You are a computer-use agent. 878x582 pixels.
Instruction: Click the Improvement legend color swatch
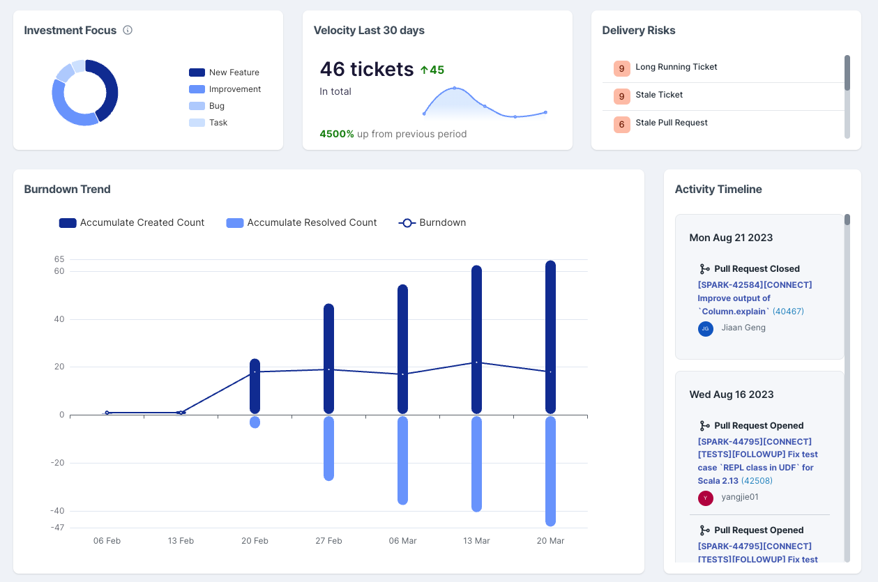[x=197, y=89]
